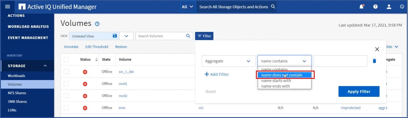
Task: Delete the filter row with trash icon
Action: click(374, 61)
